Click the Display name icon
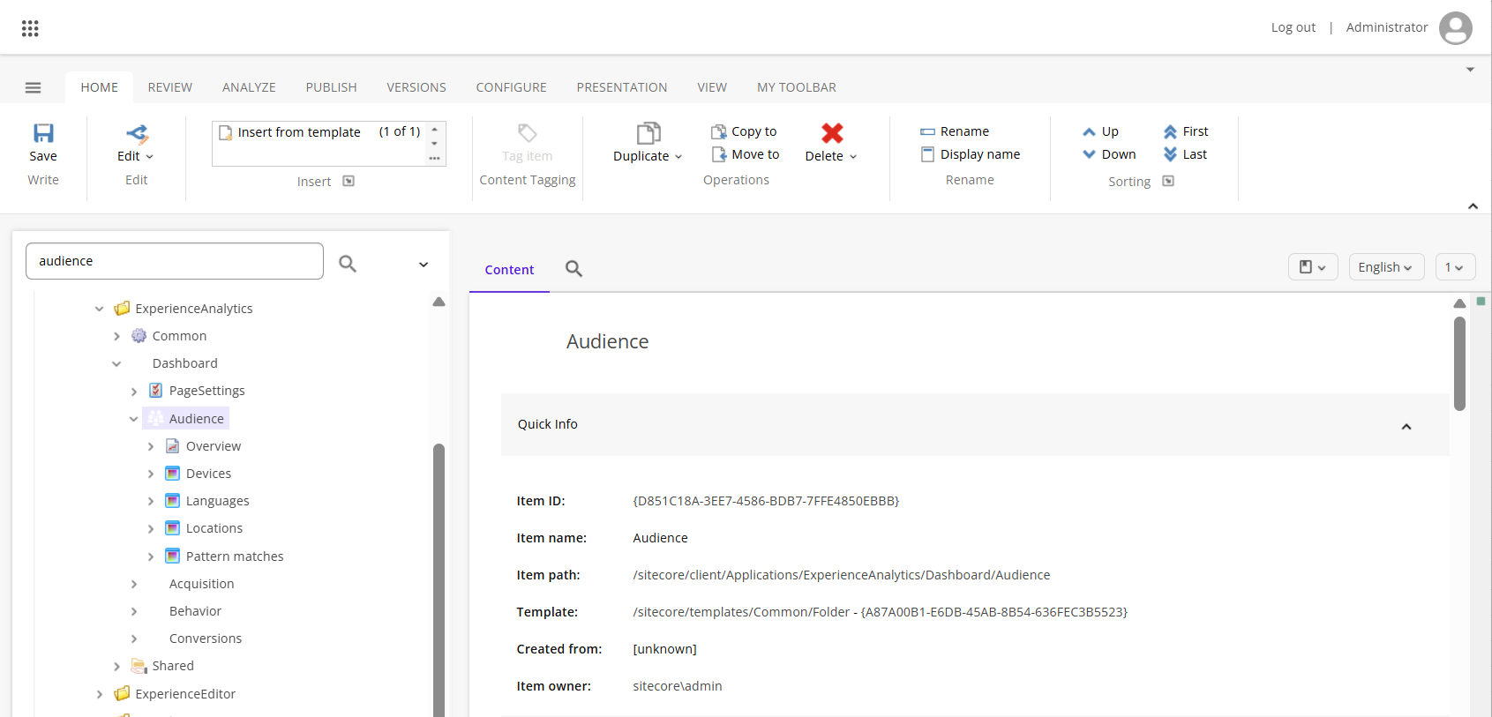 coord(927,154)
